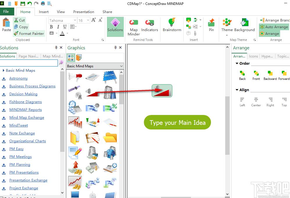Click the Solutions search field
The height and width of the screenshot is (198, 290).
coord(29,63)
